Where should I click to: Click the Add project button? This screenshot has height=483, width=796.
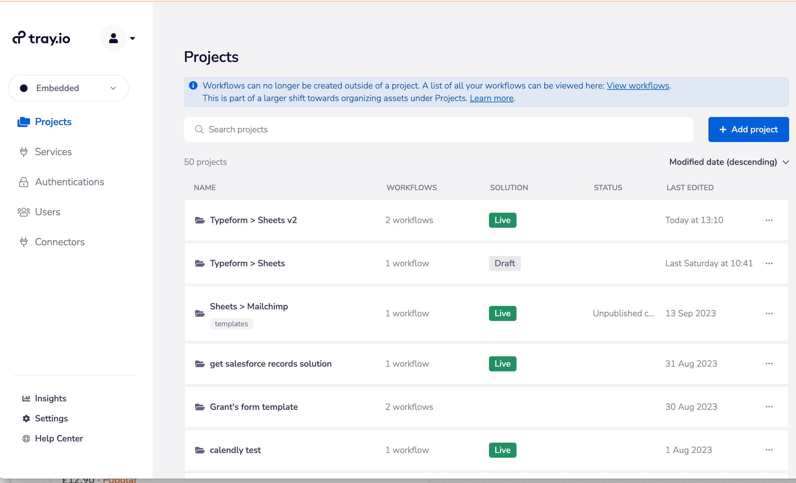(748, 129)
